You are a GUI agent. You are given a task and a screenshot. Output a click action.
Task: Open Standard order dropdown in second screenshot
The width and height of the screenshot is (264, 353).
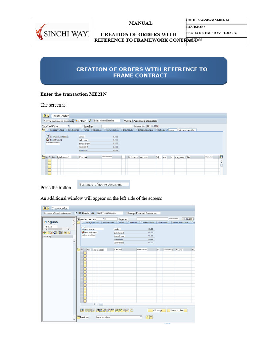coord(104,219)
